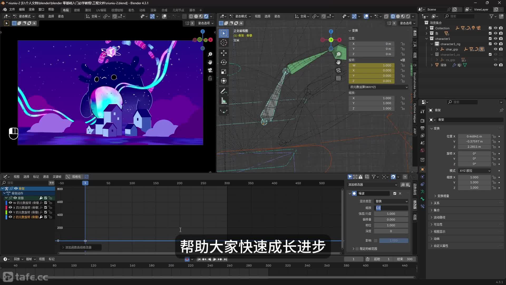Toggle auto keying record button
The height and width of the screenshot is (285, 506).
coord(187,259)
